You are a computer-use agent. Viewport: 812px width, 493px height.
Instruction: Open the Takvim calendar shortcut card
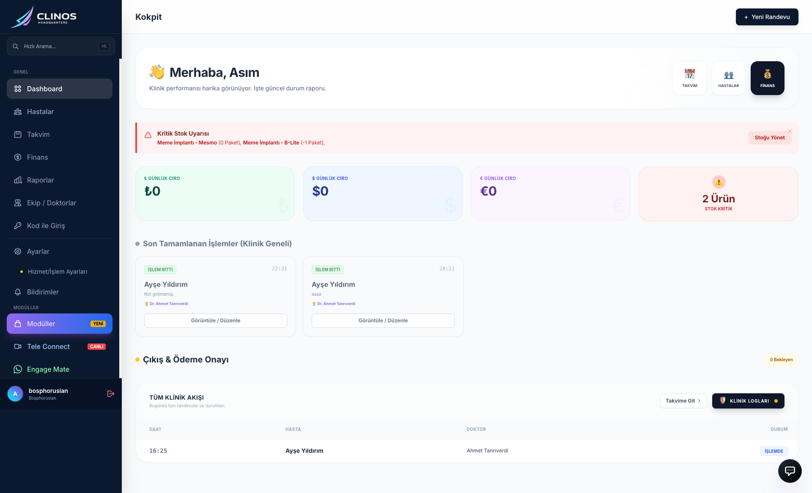[689, 78]
